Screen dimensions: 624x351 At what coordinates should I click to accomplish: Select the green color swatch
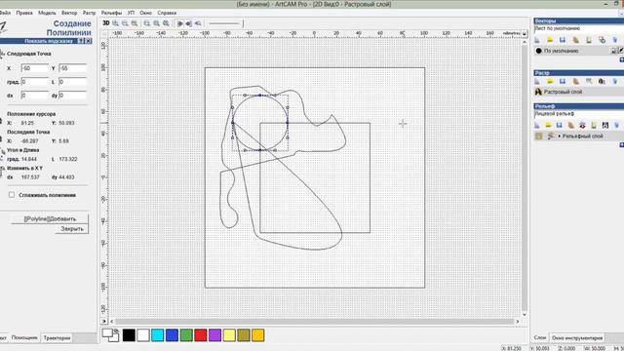tap(186, 335)
